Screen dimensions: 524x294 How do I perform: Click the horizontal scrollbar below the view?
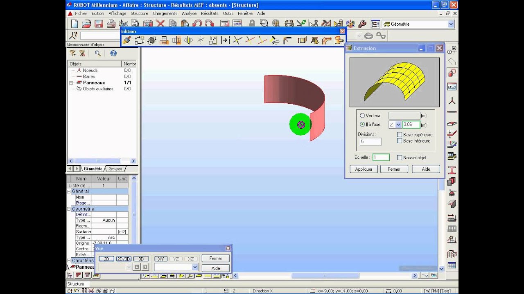pos(325,276)
